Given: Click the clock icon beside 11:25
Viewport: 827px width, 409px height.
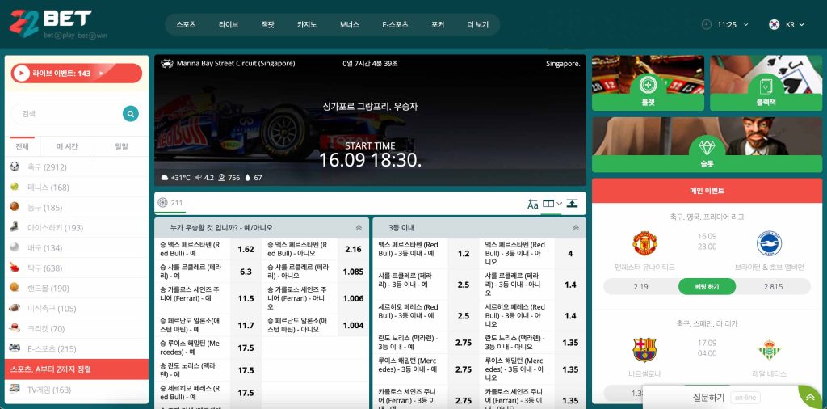Looking at the screenshot, I should (x=706, y=24).
